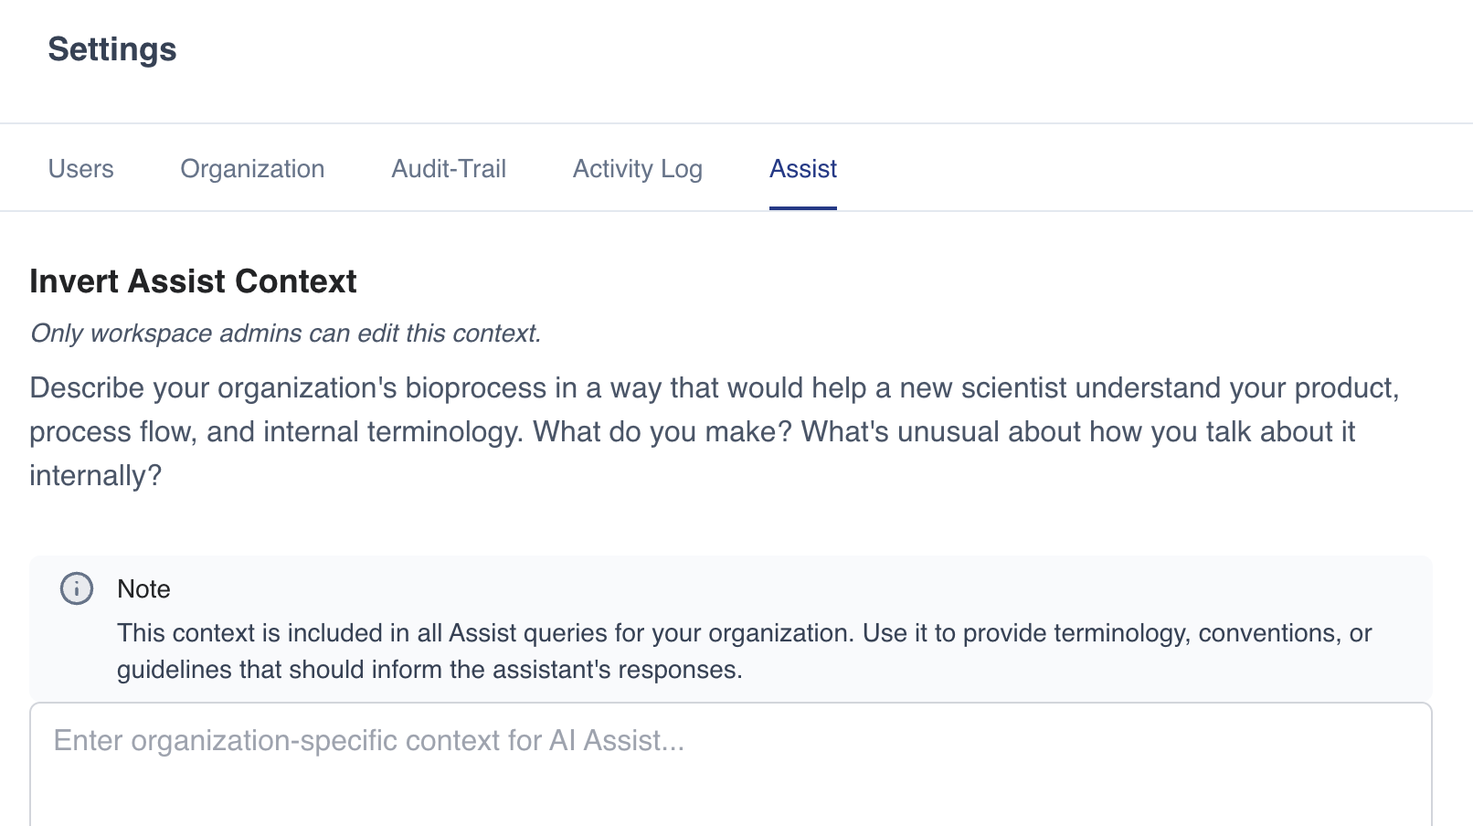Switch to the Organization tab
This screenshot has height=826, width=1473.
click(x=252, y=169)
